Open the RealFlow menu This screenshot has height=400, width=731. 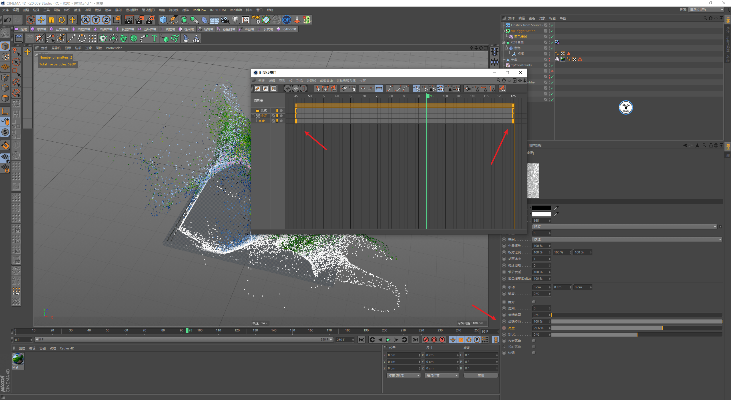coord(199,10)
